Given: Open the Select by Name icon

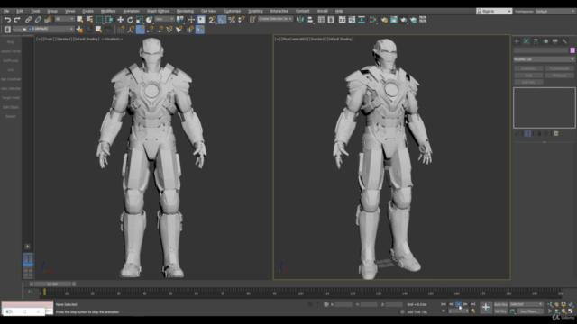Looking at the screenshot, I should pyautogui.click(x=89, y=20).
